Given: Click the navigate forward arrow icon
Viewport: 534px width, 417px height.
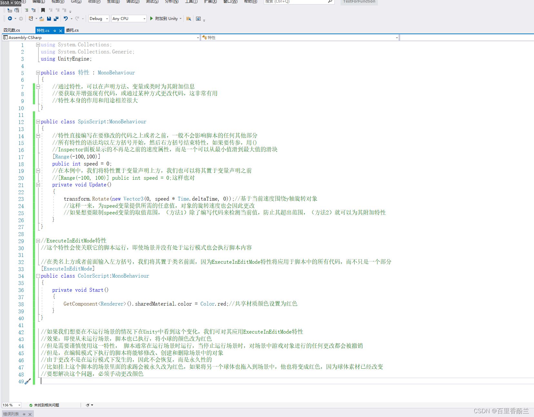Looking at the screenshot, I should click(21, 19).
